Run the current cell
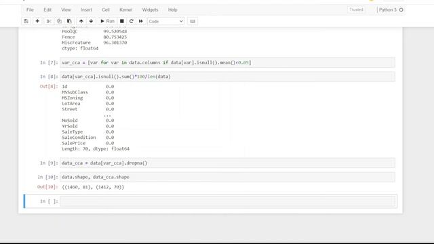The height and width of the screenshot is (244, 434). 107,21
